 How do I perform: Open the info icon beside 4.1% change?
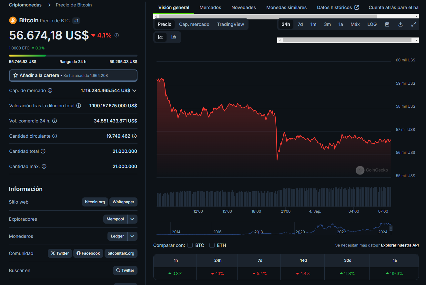coord(117,35)
